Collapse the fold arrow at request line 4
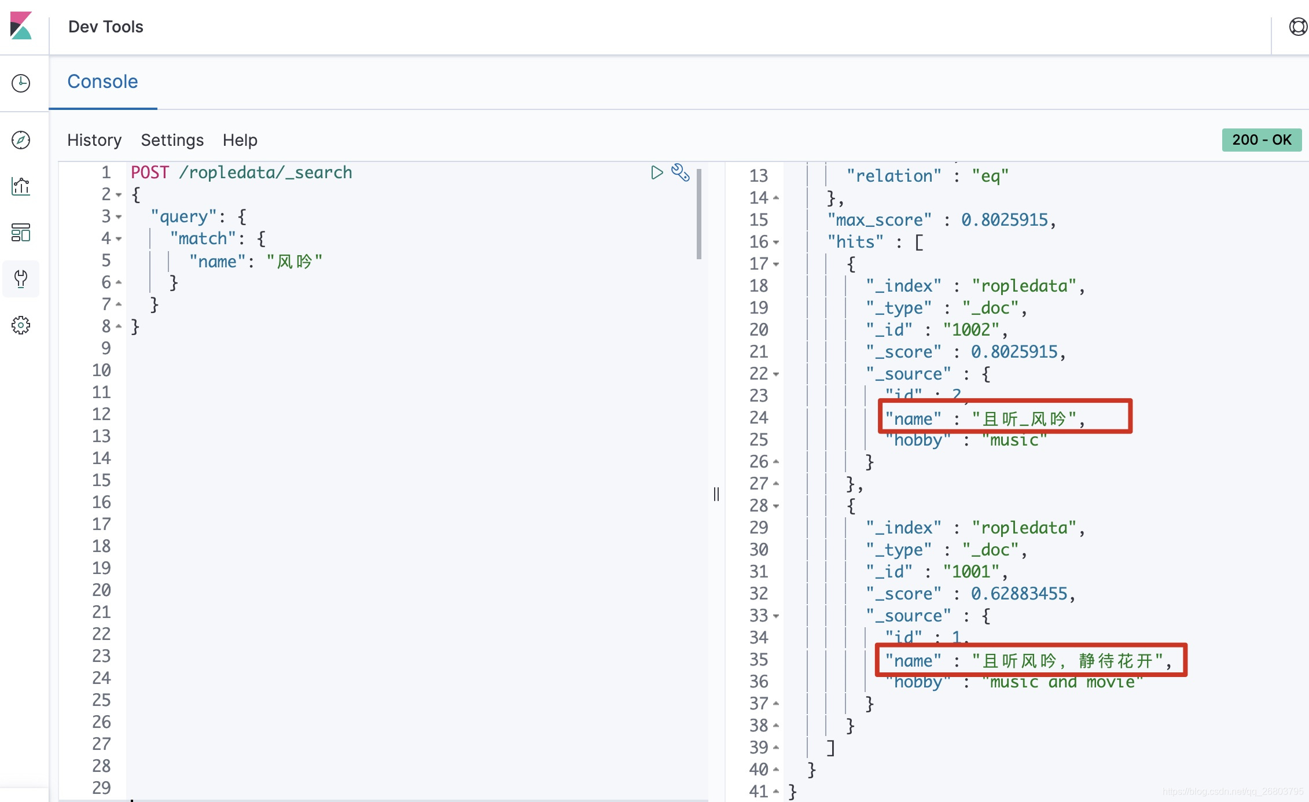The image size is (1309, 802). coord(119,239)
